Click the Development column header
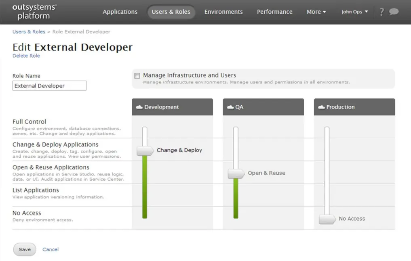This screenshot has width=411, height=261. [x=172, y=107]
